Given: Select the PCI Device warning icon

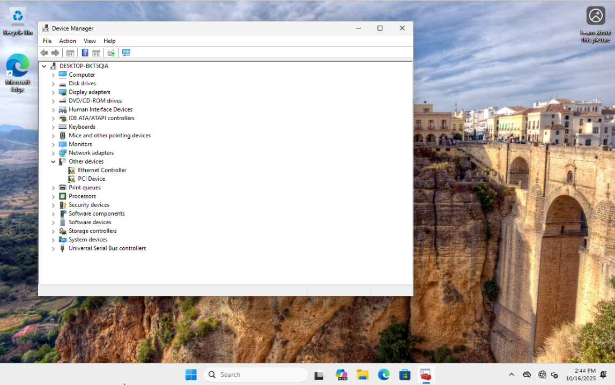Looking at the screenshot, I should click(x=71, y=179).
